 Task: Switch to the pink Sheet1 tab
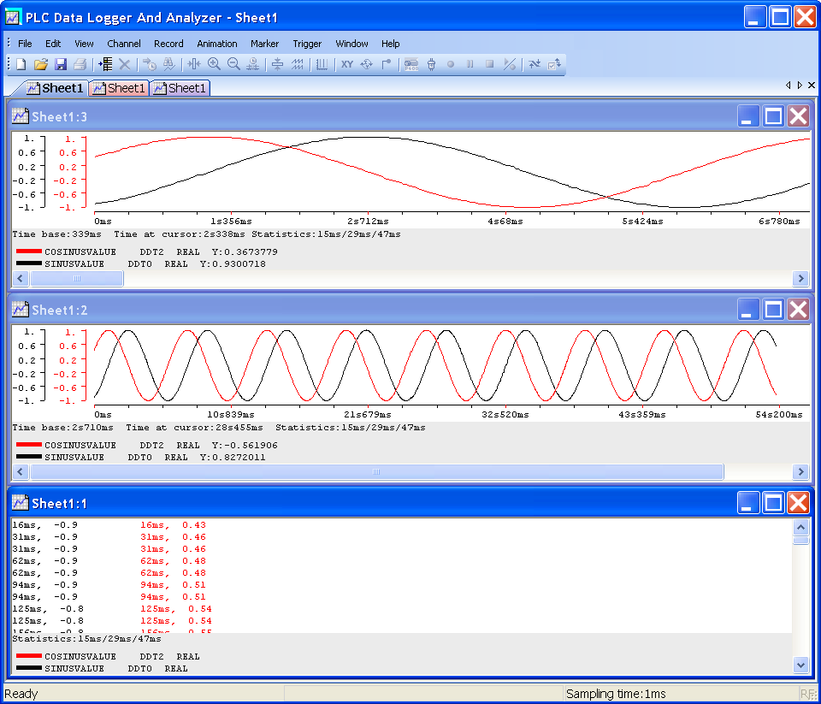[119, 88]
